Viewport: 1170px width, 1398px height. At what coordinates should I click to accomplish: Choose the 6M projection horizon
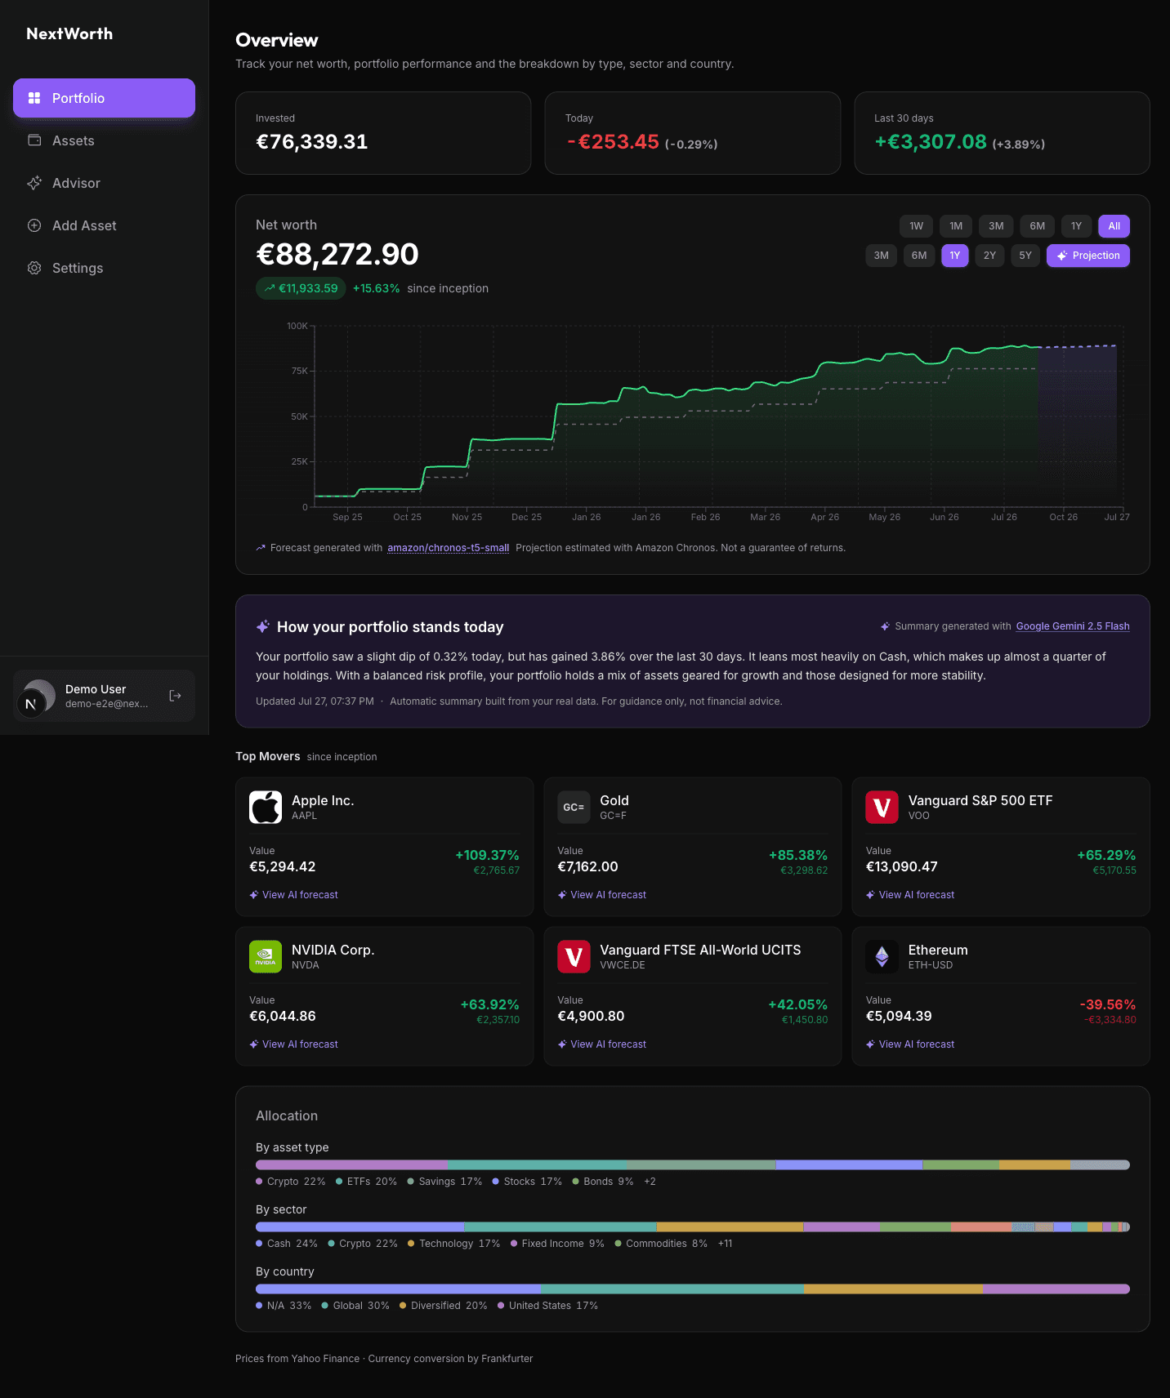919,256
